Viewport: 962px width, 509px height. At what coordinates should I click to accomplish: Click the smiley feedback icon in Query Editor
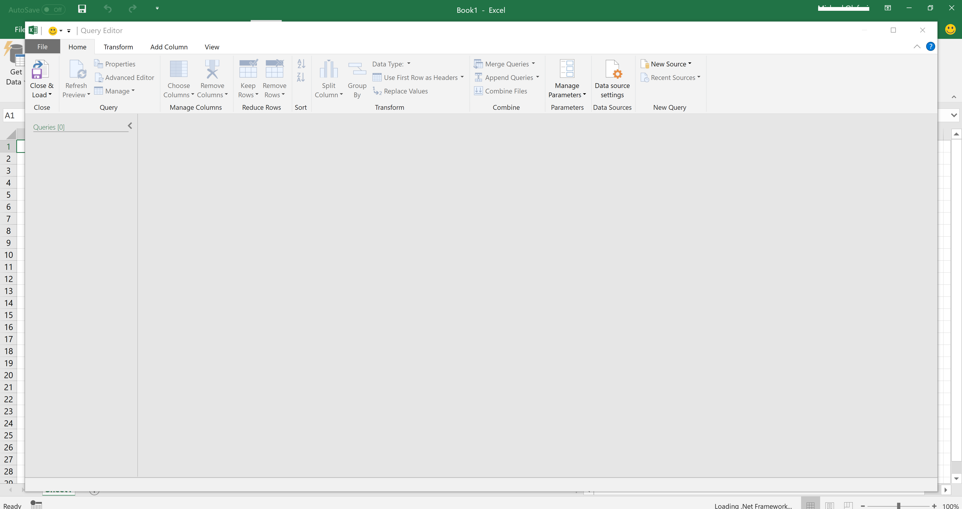click(x=53, y=31)
